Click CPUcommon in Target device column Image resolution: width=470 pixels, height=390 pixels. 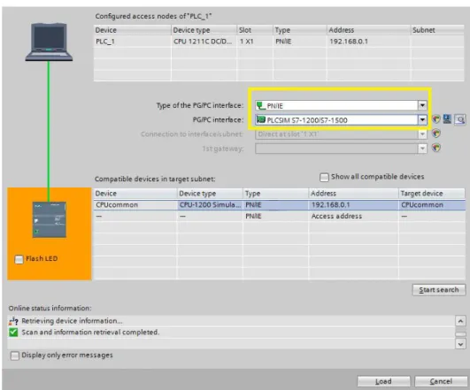click(x=432, y=205)
